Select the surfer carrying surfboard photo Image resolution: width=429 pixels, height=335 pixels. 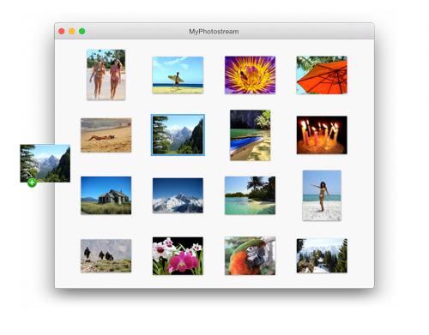[x=178, y=75]
